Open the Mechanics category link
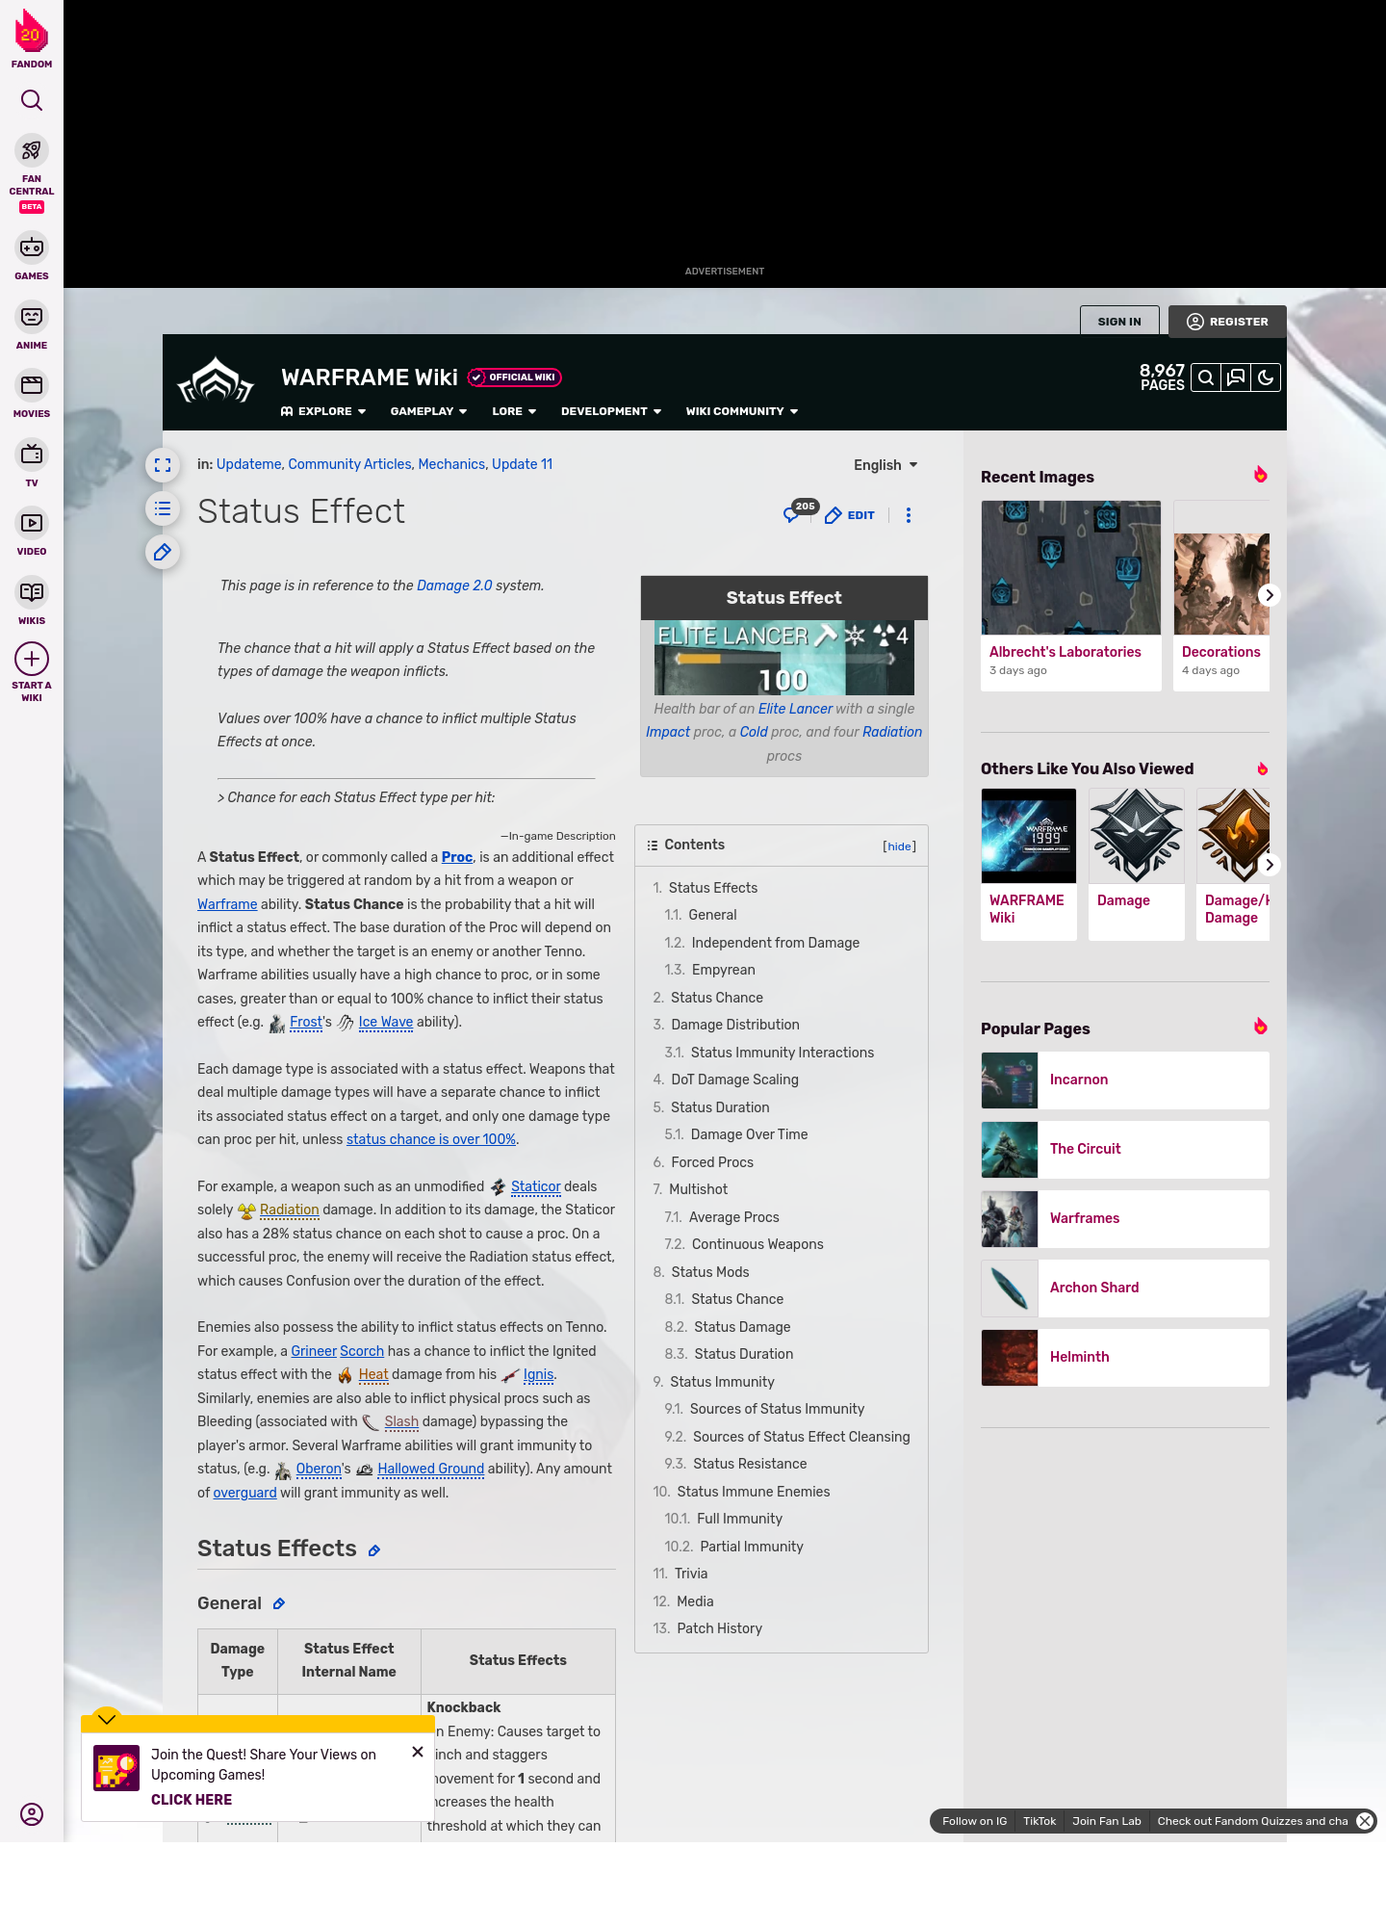This screenshot has height=1926, width=1386. [451, 464]
